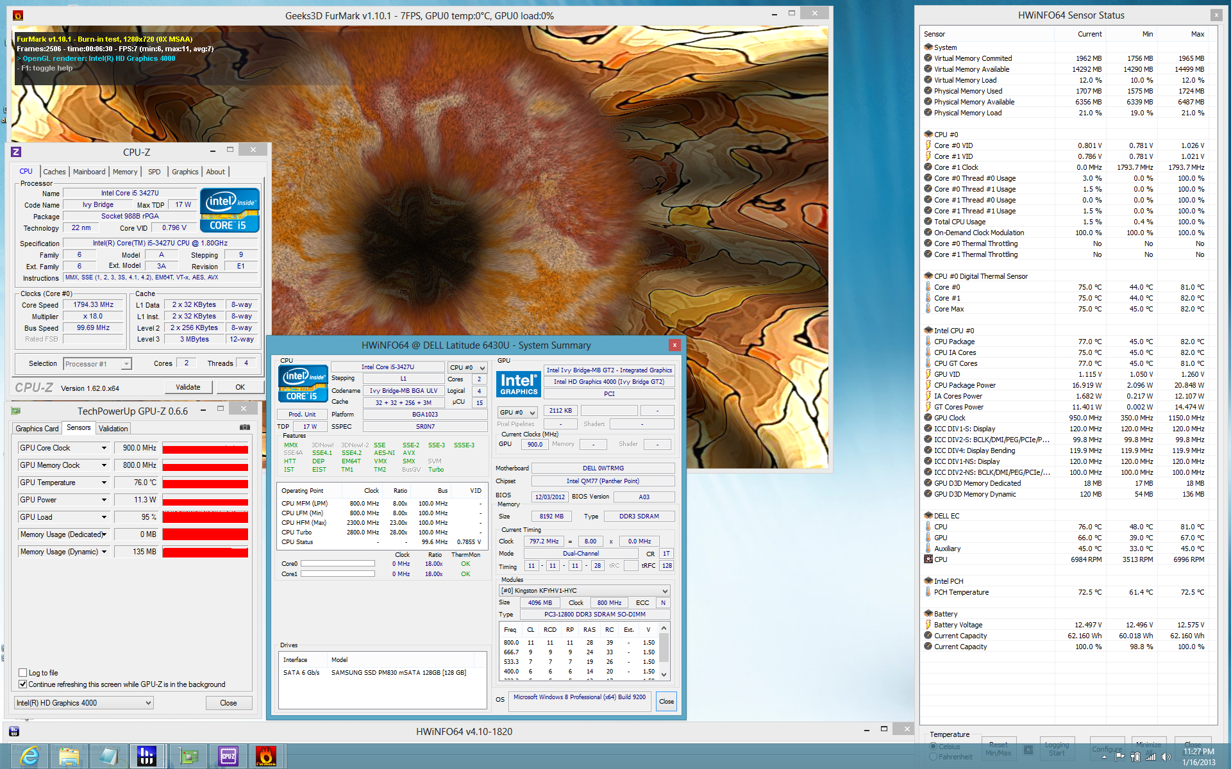
Task: Click the GPU-Z taskbar icon
Action: tap(188, 756)
